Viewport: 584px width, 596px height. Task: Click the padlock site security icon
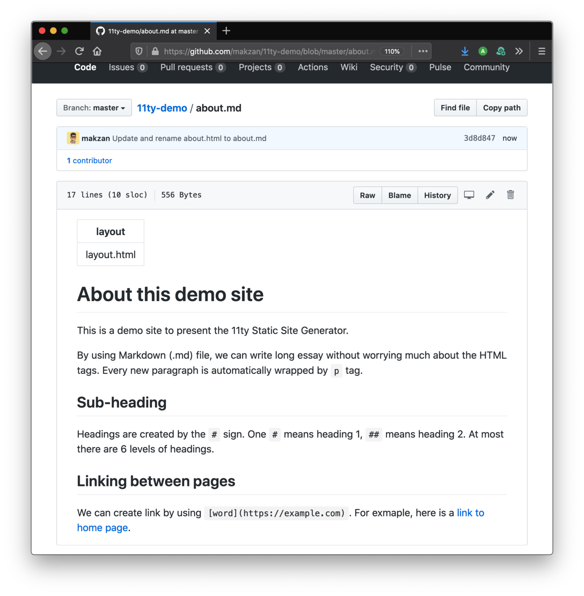pos(155,51)
